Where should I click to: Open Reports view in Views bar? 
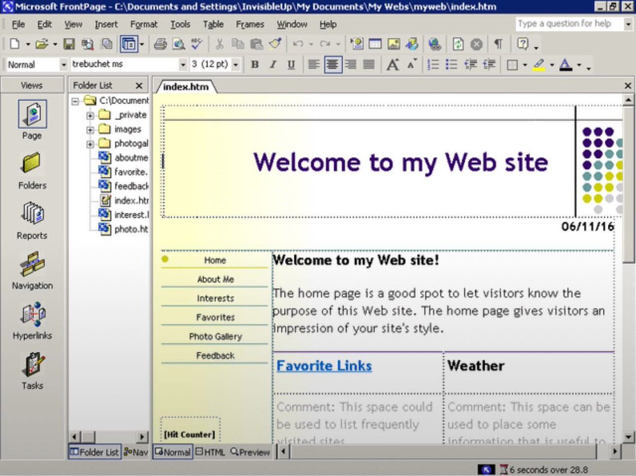pos(32,221)
